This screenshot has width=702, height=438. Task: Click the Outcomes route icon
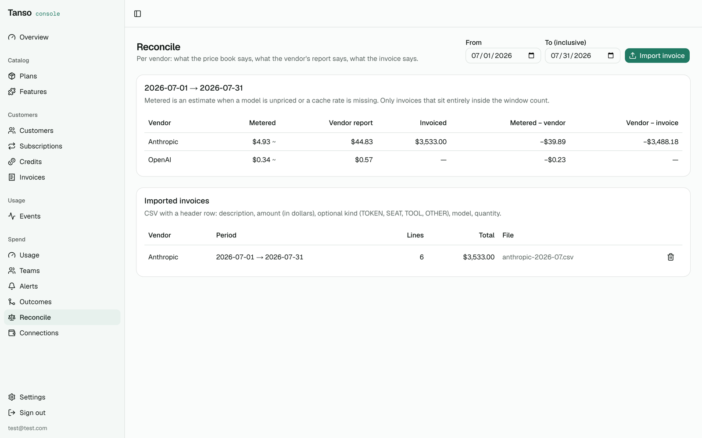[12, 302]
